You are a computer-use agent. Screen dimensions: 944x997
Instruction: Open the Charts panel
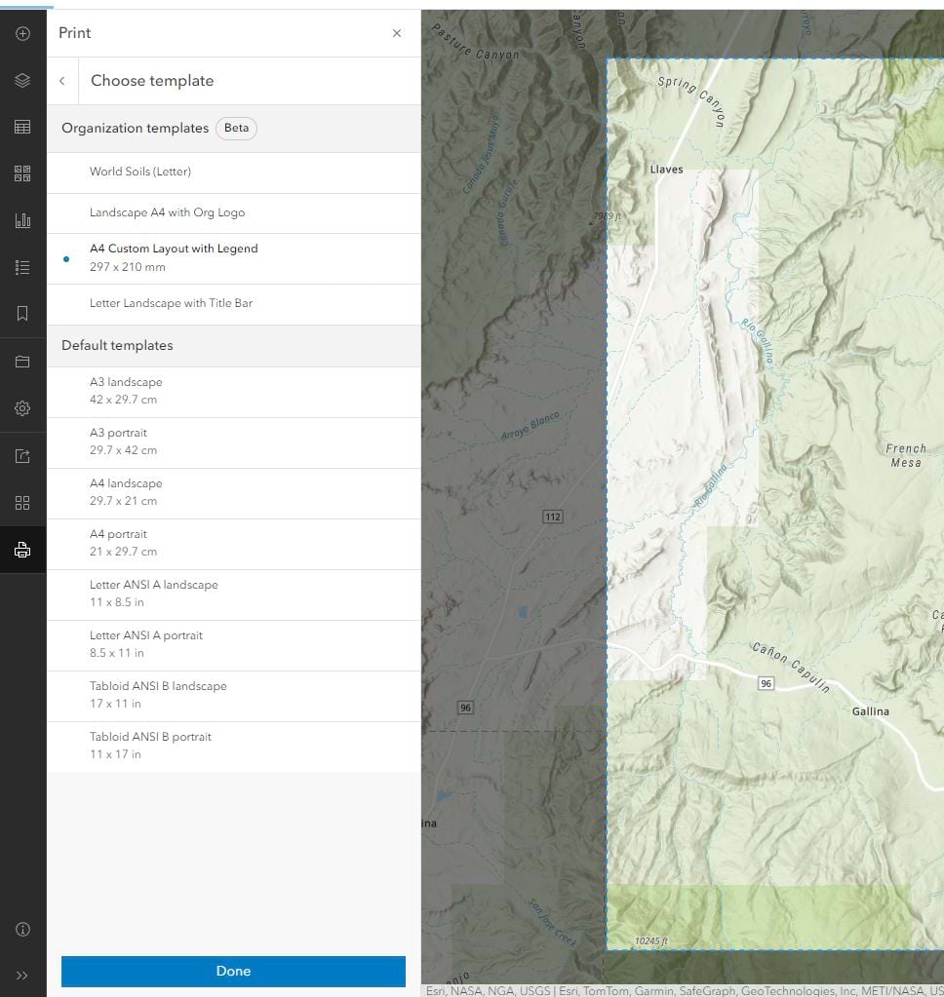[x=21, y=219]
